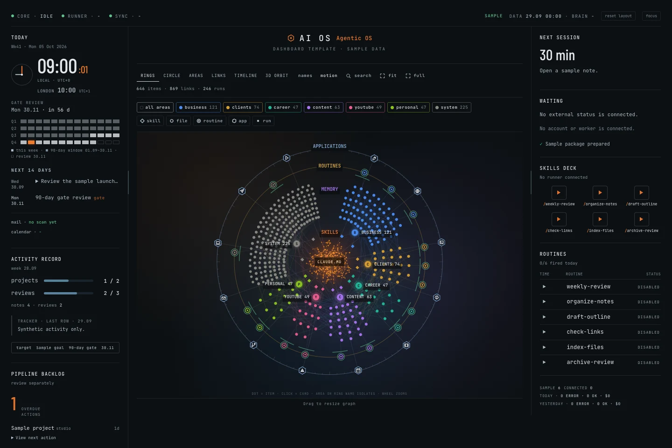Open the 3D ORBIT view tab
Viewport: 672px width, 448px height.
tap(277, 76)
